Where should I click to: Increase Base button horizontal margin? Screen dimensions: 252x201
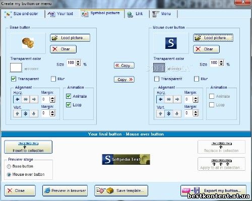tap(52, 98)
